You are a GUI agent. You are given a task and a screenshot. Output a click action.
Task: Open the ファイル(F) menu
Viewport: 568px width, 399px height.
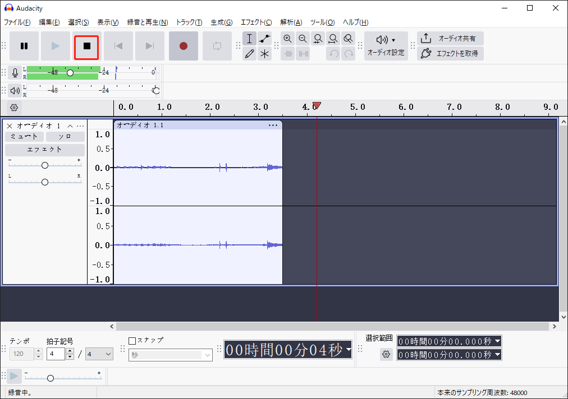point(17,22)
